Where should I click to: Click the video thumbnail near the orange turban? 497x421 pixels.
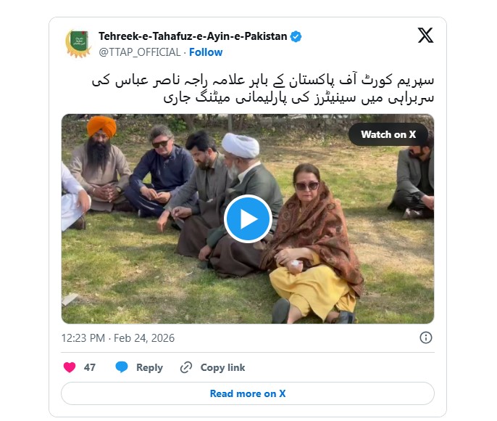click(x=101, y=127)
